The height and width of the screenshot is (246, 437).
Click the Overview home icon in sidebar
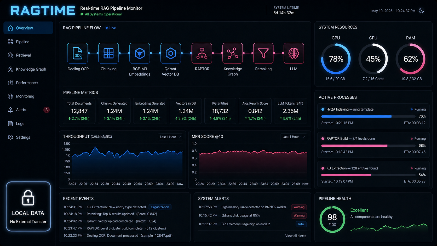(10, 28)
